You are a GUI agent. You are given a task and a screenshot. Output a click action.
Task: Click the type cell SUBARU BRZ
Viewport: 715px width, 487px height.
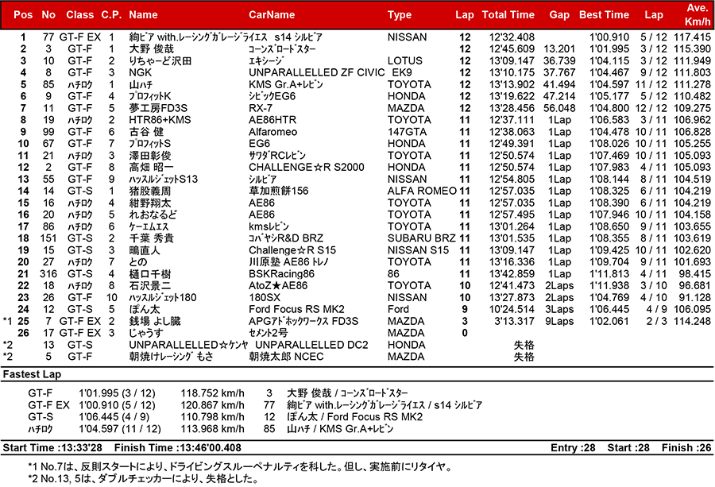422,238
